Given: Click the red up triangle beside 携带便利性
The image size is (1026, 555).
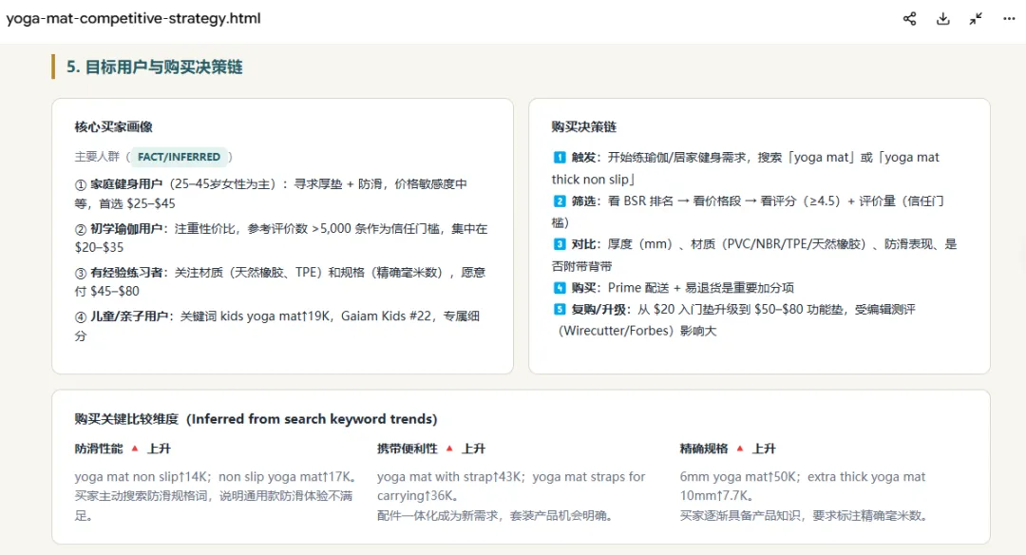Looking at the screenshot, I should (449, 449).
